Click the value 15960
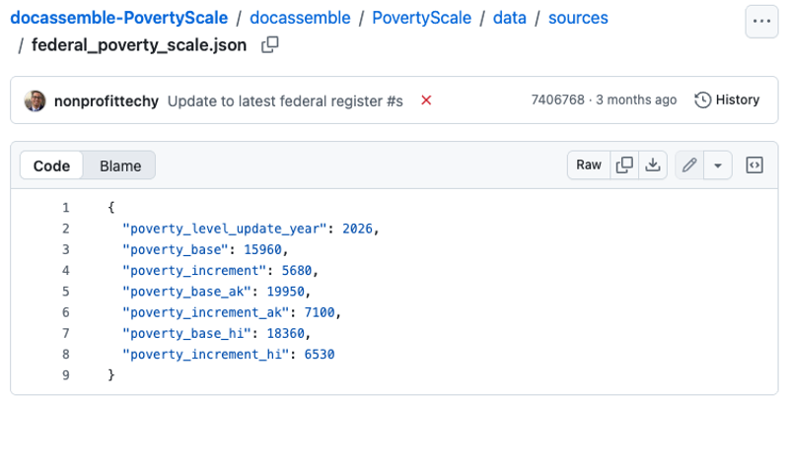The width and height of the screenshot is (789, 463). [262, 250]
